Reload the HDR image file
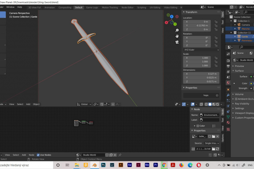Viewport: 254px width, 169px height. [x=217, y=149]
